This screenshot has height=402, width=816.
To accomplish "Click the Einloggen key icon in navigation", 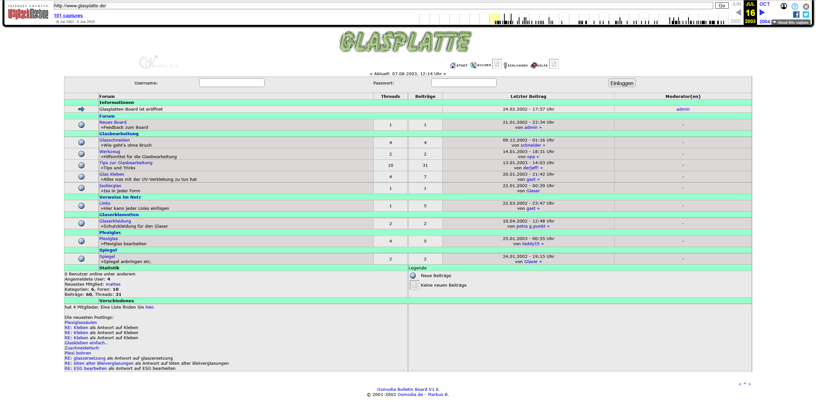I will coord(515,65).
